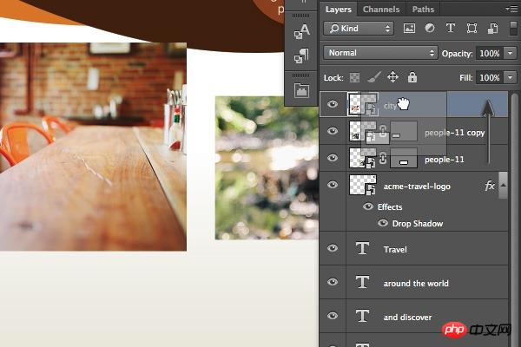
Task: Click the blurred bokeh photo on canvas
Action: point(267,168)
